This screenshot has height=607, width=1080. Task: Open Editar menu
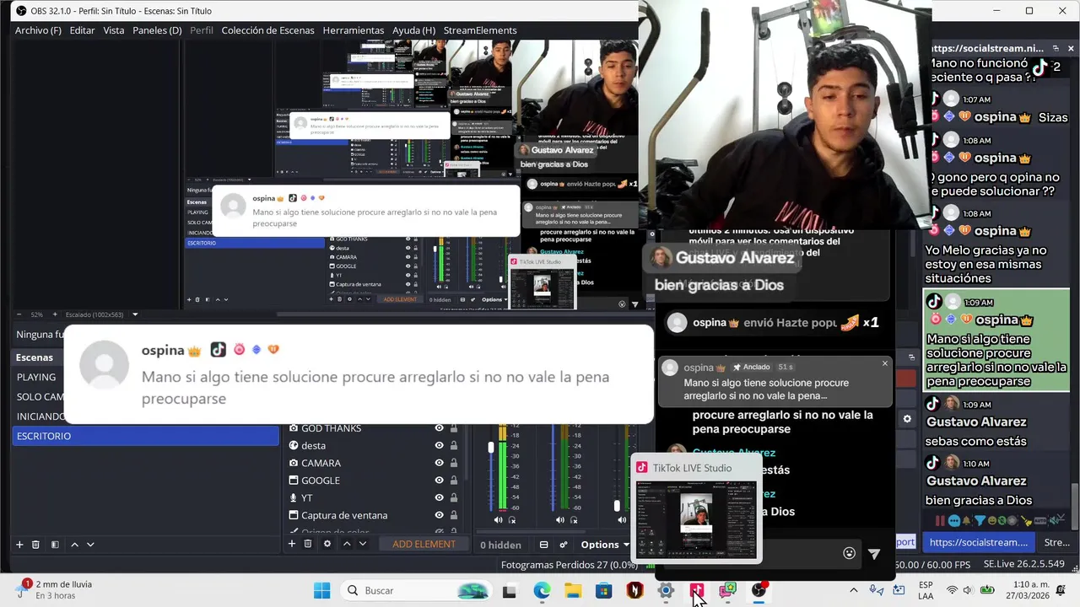click(x=82, y=30)
